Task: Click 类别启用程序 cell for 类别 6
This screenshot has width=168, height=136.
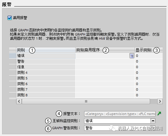Action: click(x=105, y=84)
